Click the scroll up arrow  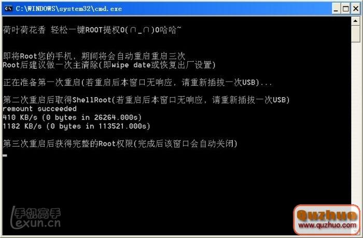(x=356, y=21)
